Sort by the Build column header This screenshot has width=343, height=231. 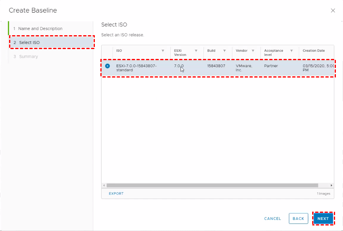click(211, 51)
